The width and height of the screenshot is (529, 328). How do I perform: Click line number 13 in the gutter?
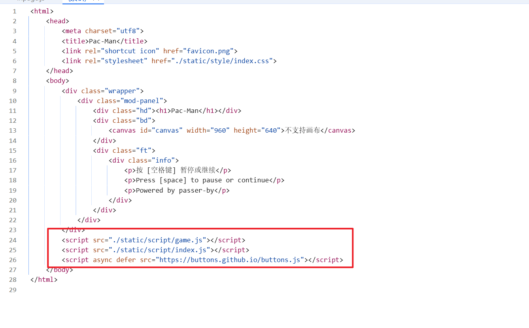click(x=12, y=131)
